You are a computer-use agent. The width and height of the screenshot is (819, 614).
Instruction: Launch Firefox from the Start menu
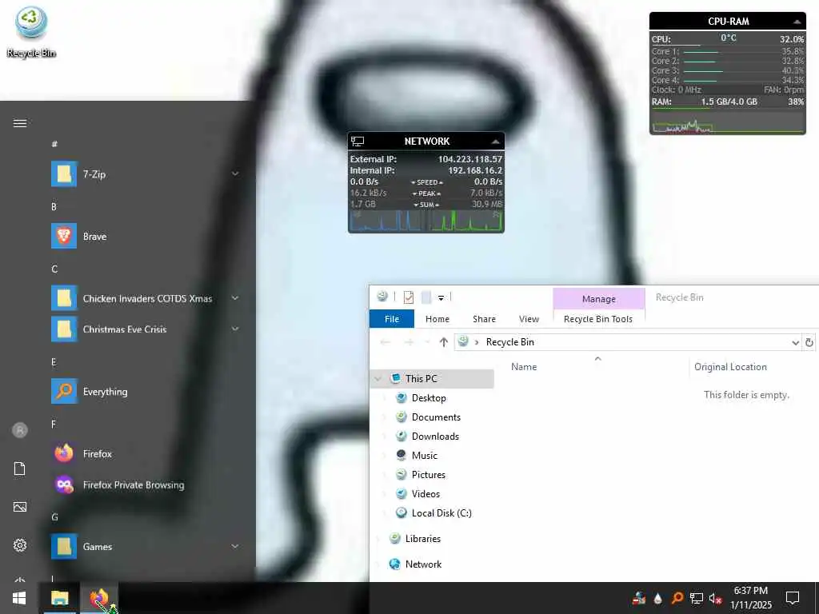[x=146, y=454]
